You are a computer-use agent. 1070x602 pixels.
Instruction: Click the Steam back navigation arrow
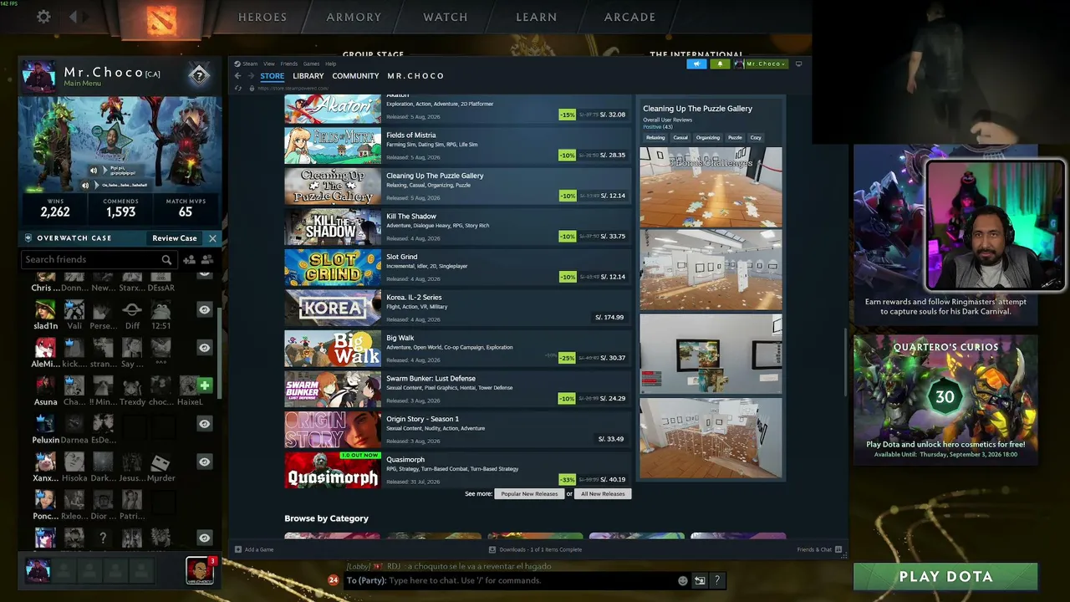tap(237, 76)
